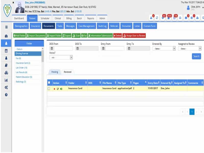Click the refresh sync icon in top toolbar
204x153 pixels.
pyautogui.click(x=157, y=18)
